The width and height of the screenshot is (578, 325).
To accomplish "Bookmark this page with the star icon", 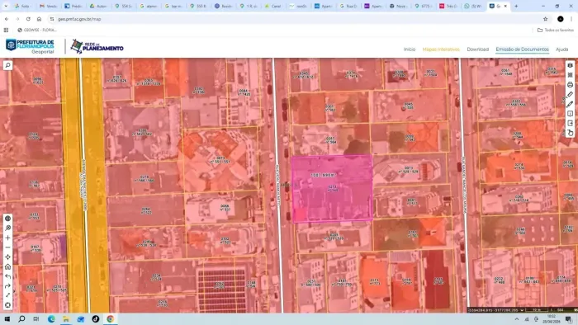I will 545,19.
